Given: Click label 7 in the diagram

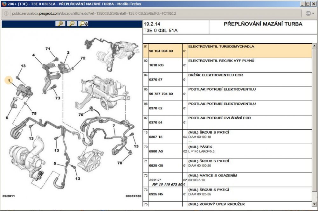Looking at the screenshot, I should pos(114,126).
